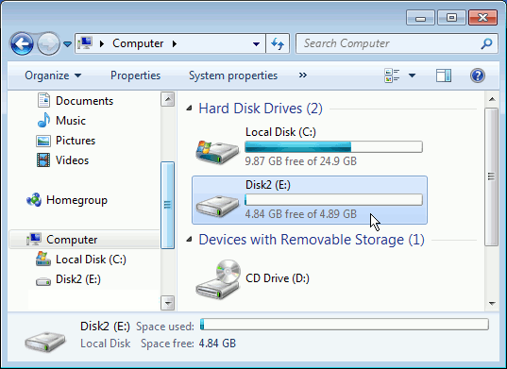Expand the arrow before Computer in address bar

[x=102, y=43]
